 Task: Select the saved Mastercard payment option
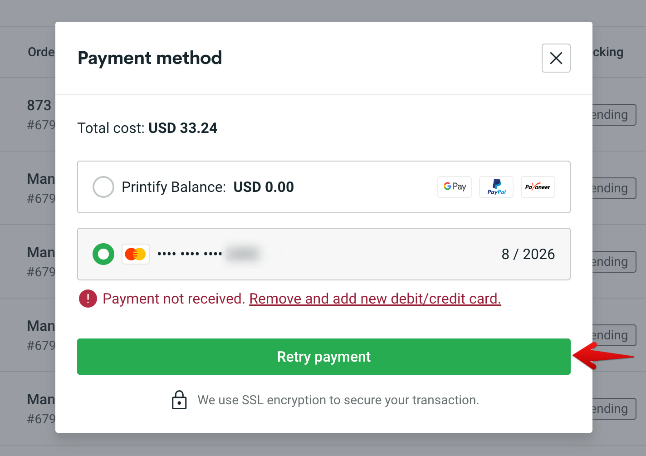(x=103, y=254)
